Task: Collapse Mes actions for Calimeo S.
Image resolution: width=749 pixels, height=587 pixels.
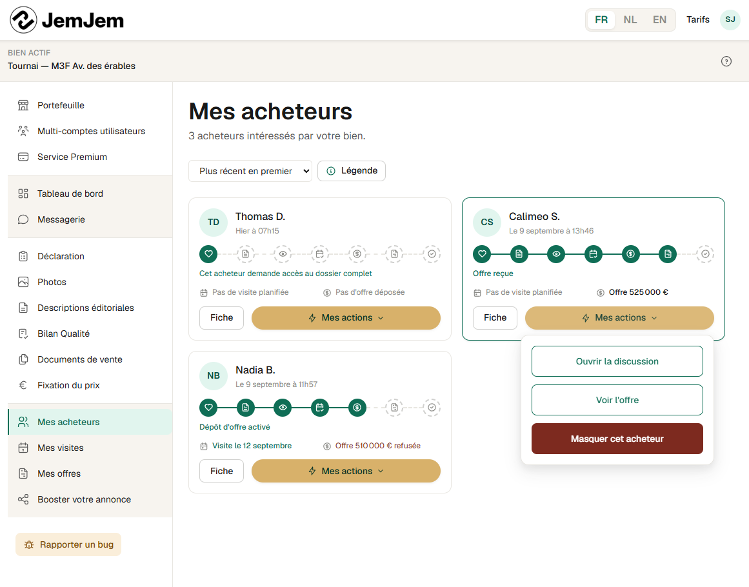Action: pos(619,317)
